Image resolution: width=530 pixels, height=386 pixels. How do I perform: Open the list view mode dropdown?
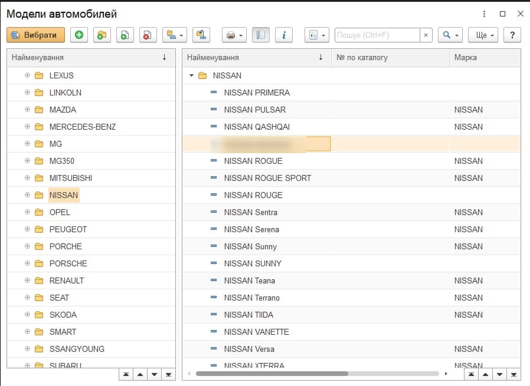(175, 35)
